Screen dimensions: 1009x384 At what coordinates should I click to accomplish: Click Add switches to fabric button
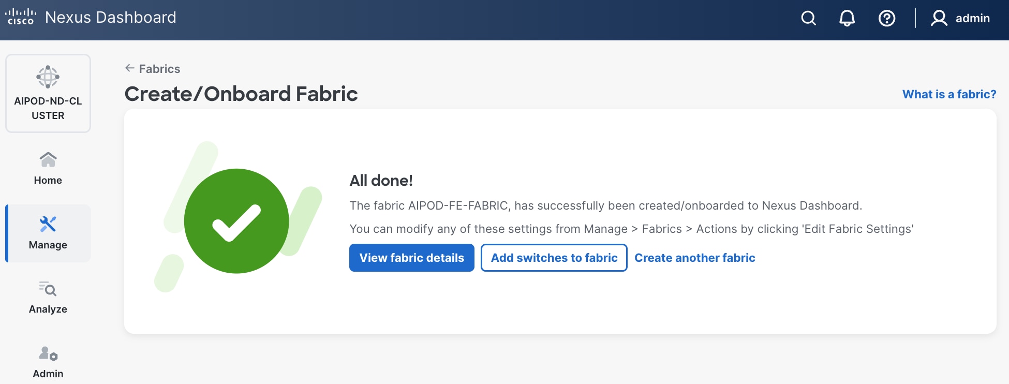(554, 258)
